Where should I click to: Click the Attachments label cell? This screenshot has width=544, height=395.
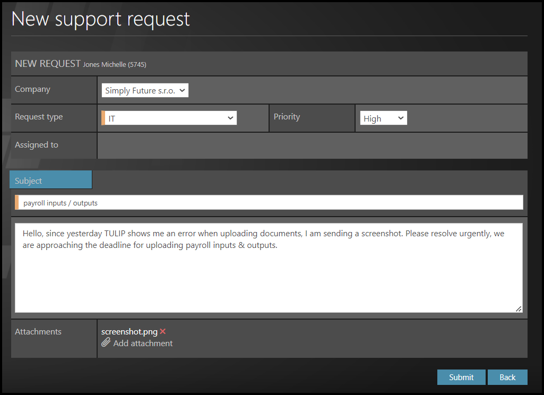click(54, 338)
